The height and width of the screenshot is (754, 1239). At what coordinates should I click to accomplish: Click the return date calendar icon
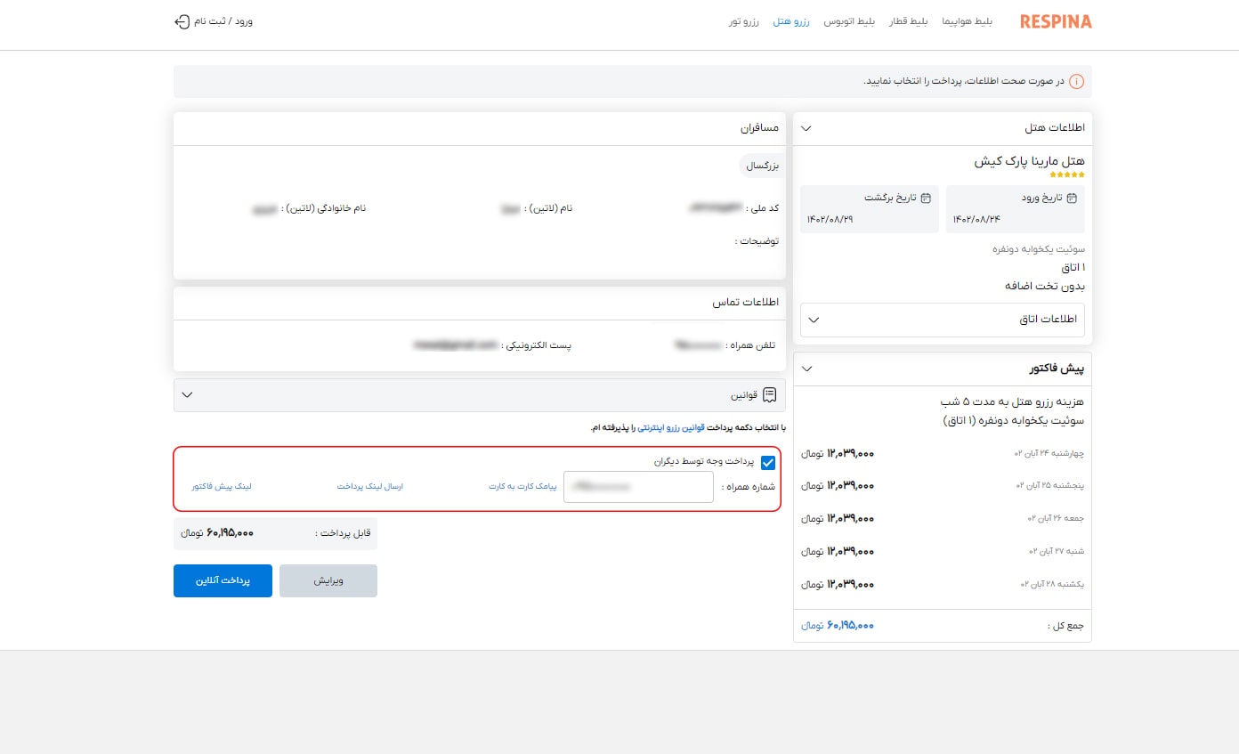click(926, 198)
